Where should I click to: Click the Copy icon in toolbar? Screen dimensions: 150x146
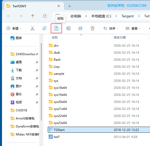click(44, 28)
